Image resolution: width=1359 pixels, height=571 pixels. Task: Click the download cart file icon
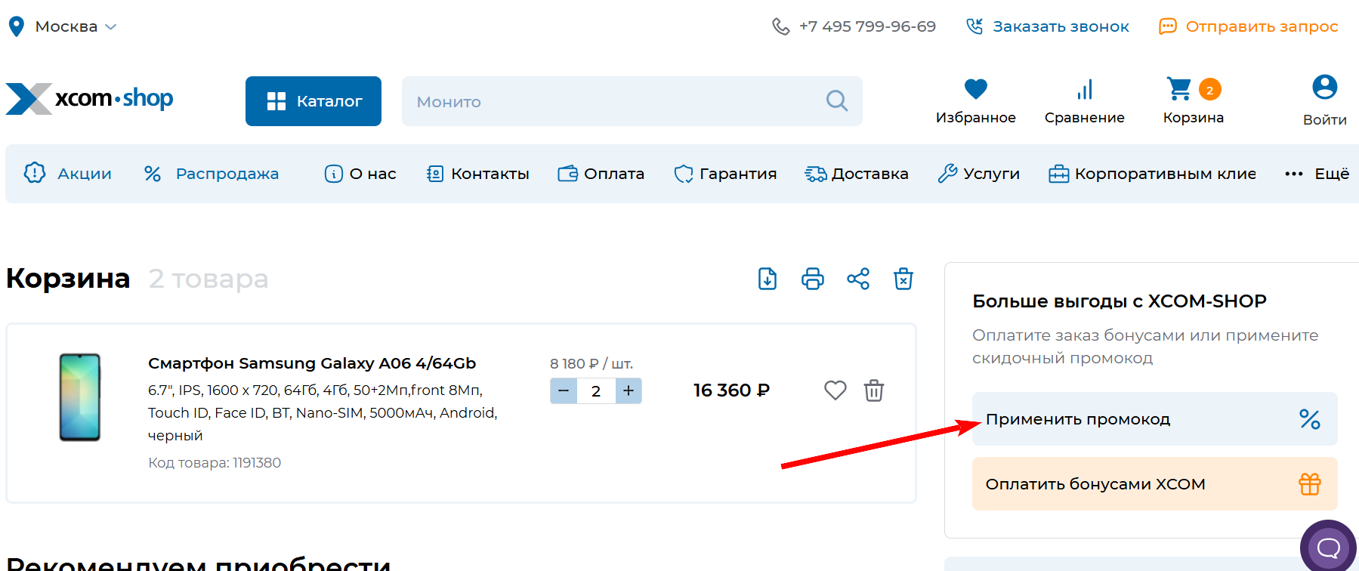click(x=767, y=279)
